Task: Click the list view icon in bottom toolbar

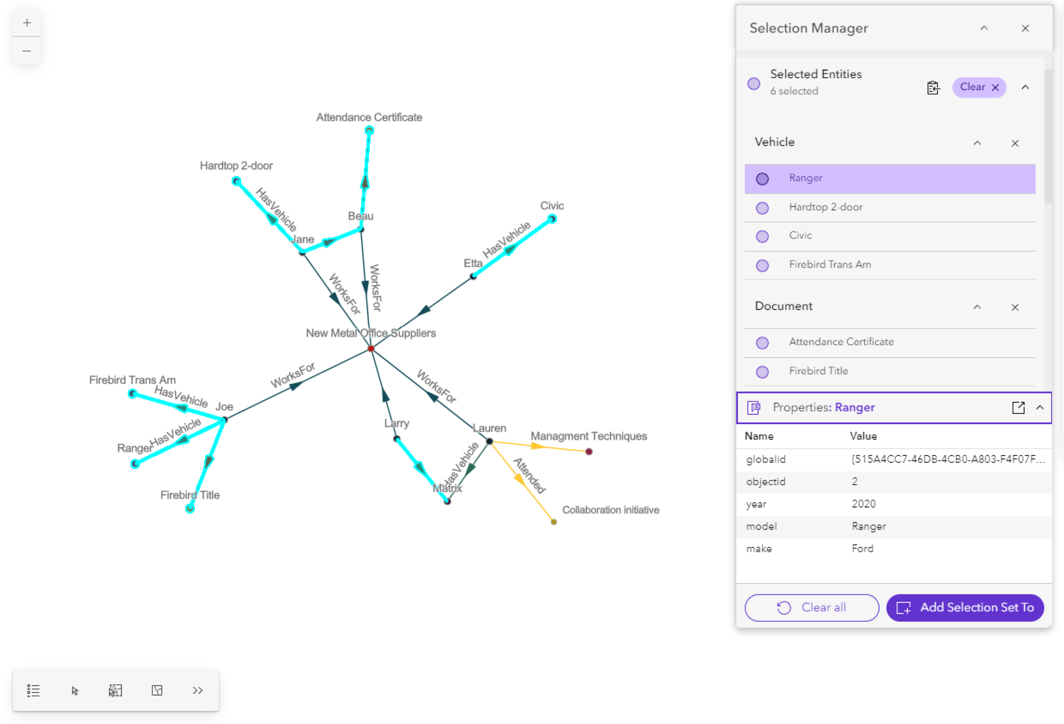Action: coord(33,690)
